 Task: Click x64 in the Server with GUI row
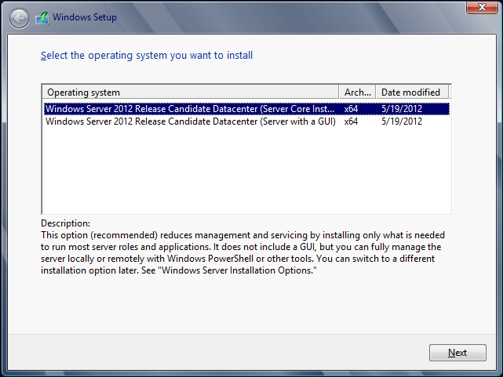(351, 121)
